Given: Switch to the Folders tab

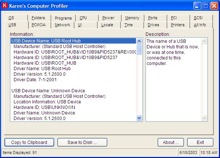Looking at the screenshot, I should pos(39,18).
